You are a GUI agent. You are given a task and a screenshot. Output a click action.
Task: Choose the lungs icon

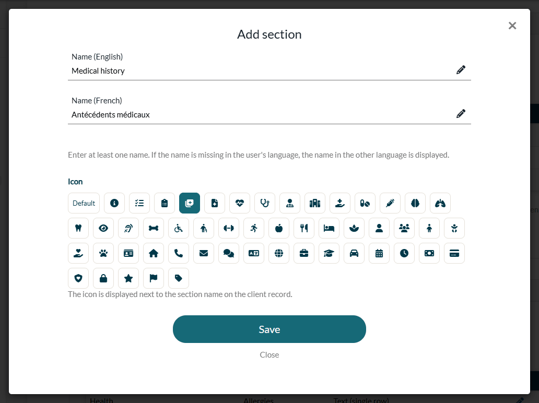click(440, 203)
